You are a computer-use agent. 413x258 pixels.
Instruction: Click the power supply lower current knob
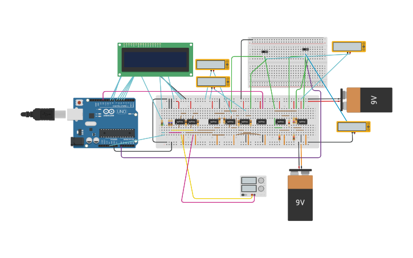(261, 189)
